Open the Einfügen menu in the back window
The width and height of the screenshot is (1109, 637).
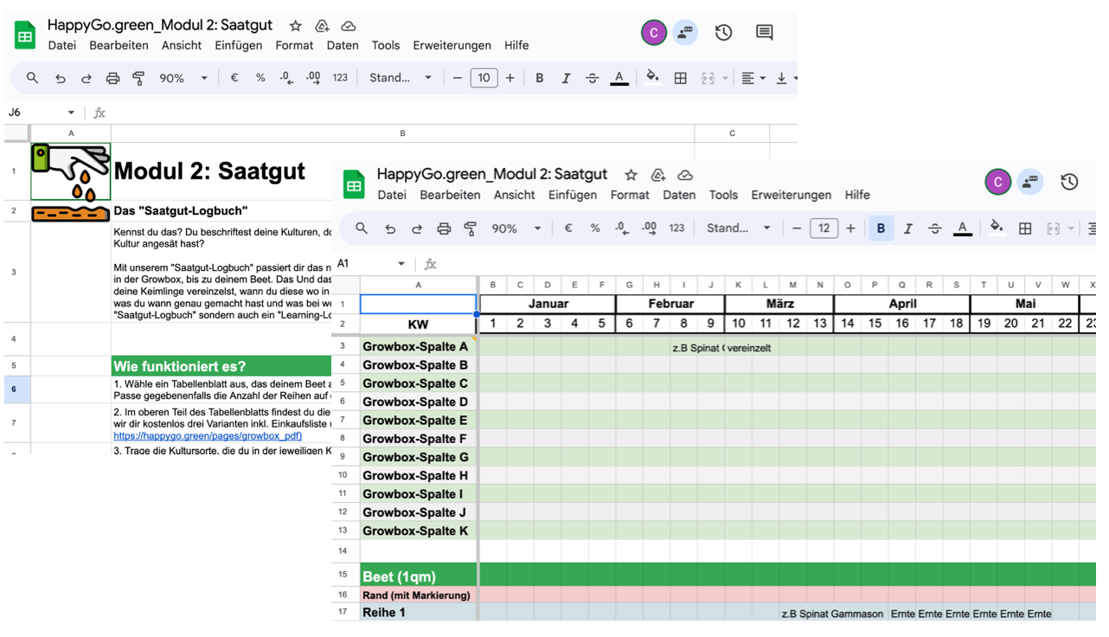click(x=238, y=45)
